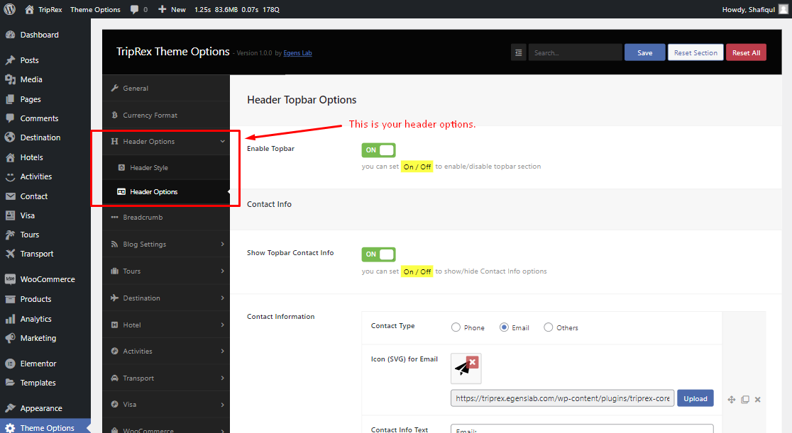Expand Tours theme section arrow
The height and width of the screenshot is (433, 792).
click(x=222, y=271)
